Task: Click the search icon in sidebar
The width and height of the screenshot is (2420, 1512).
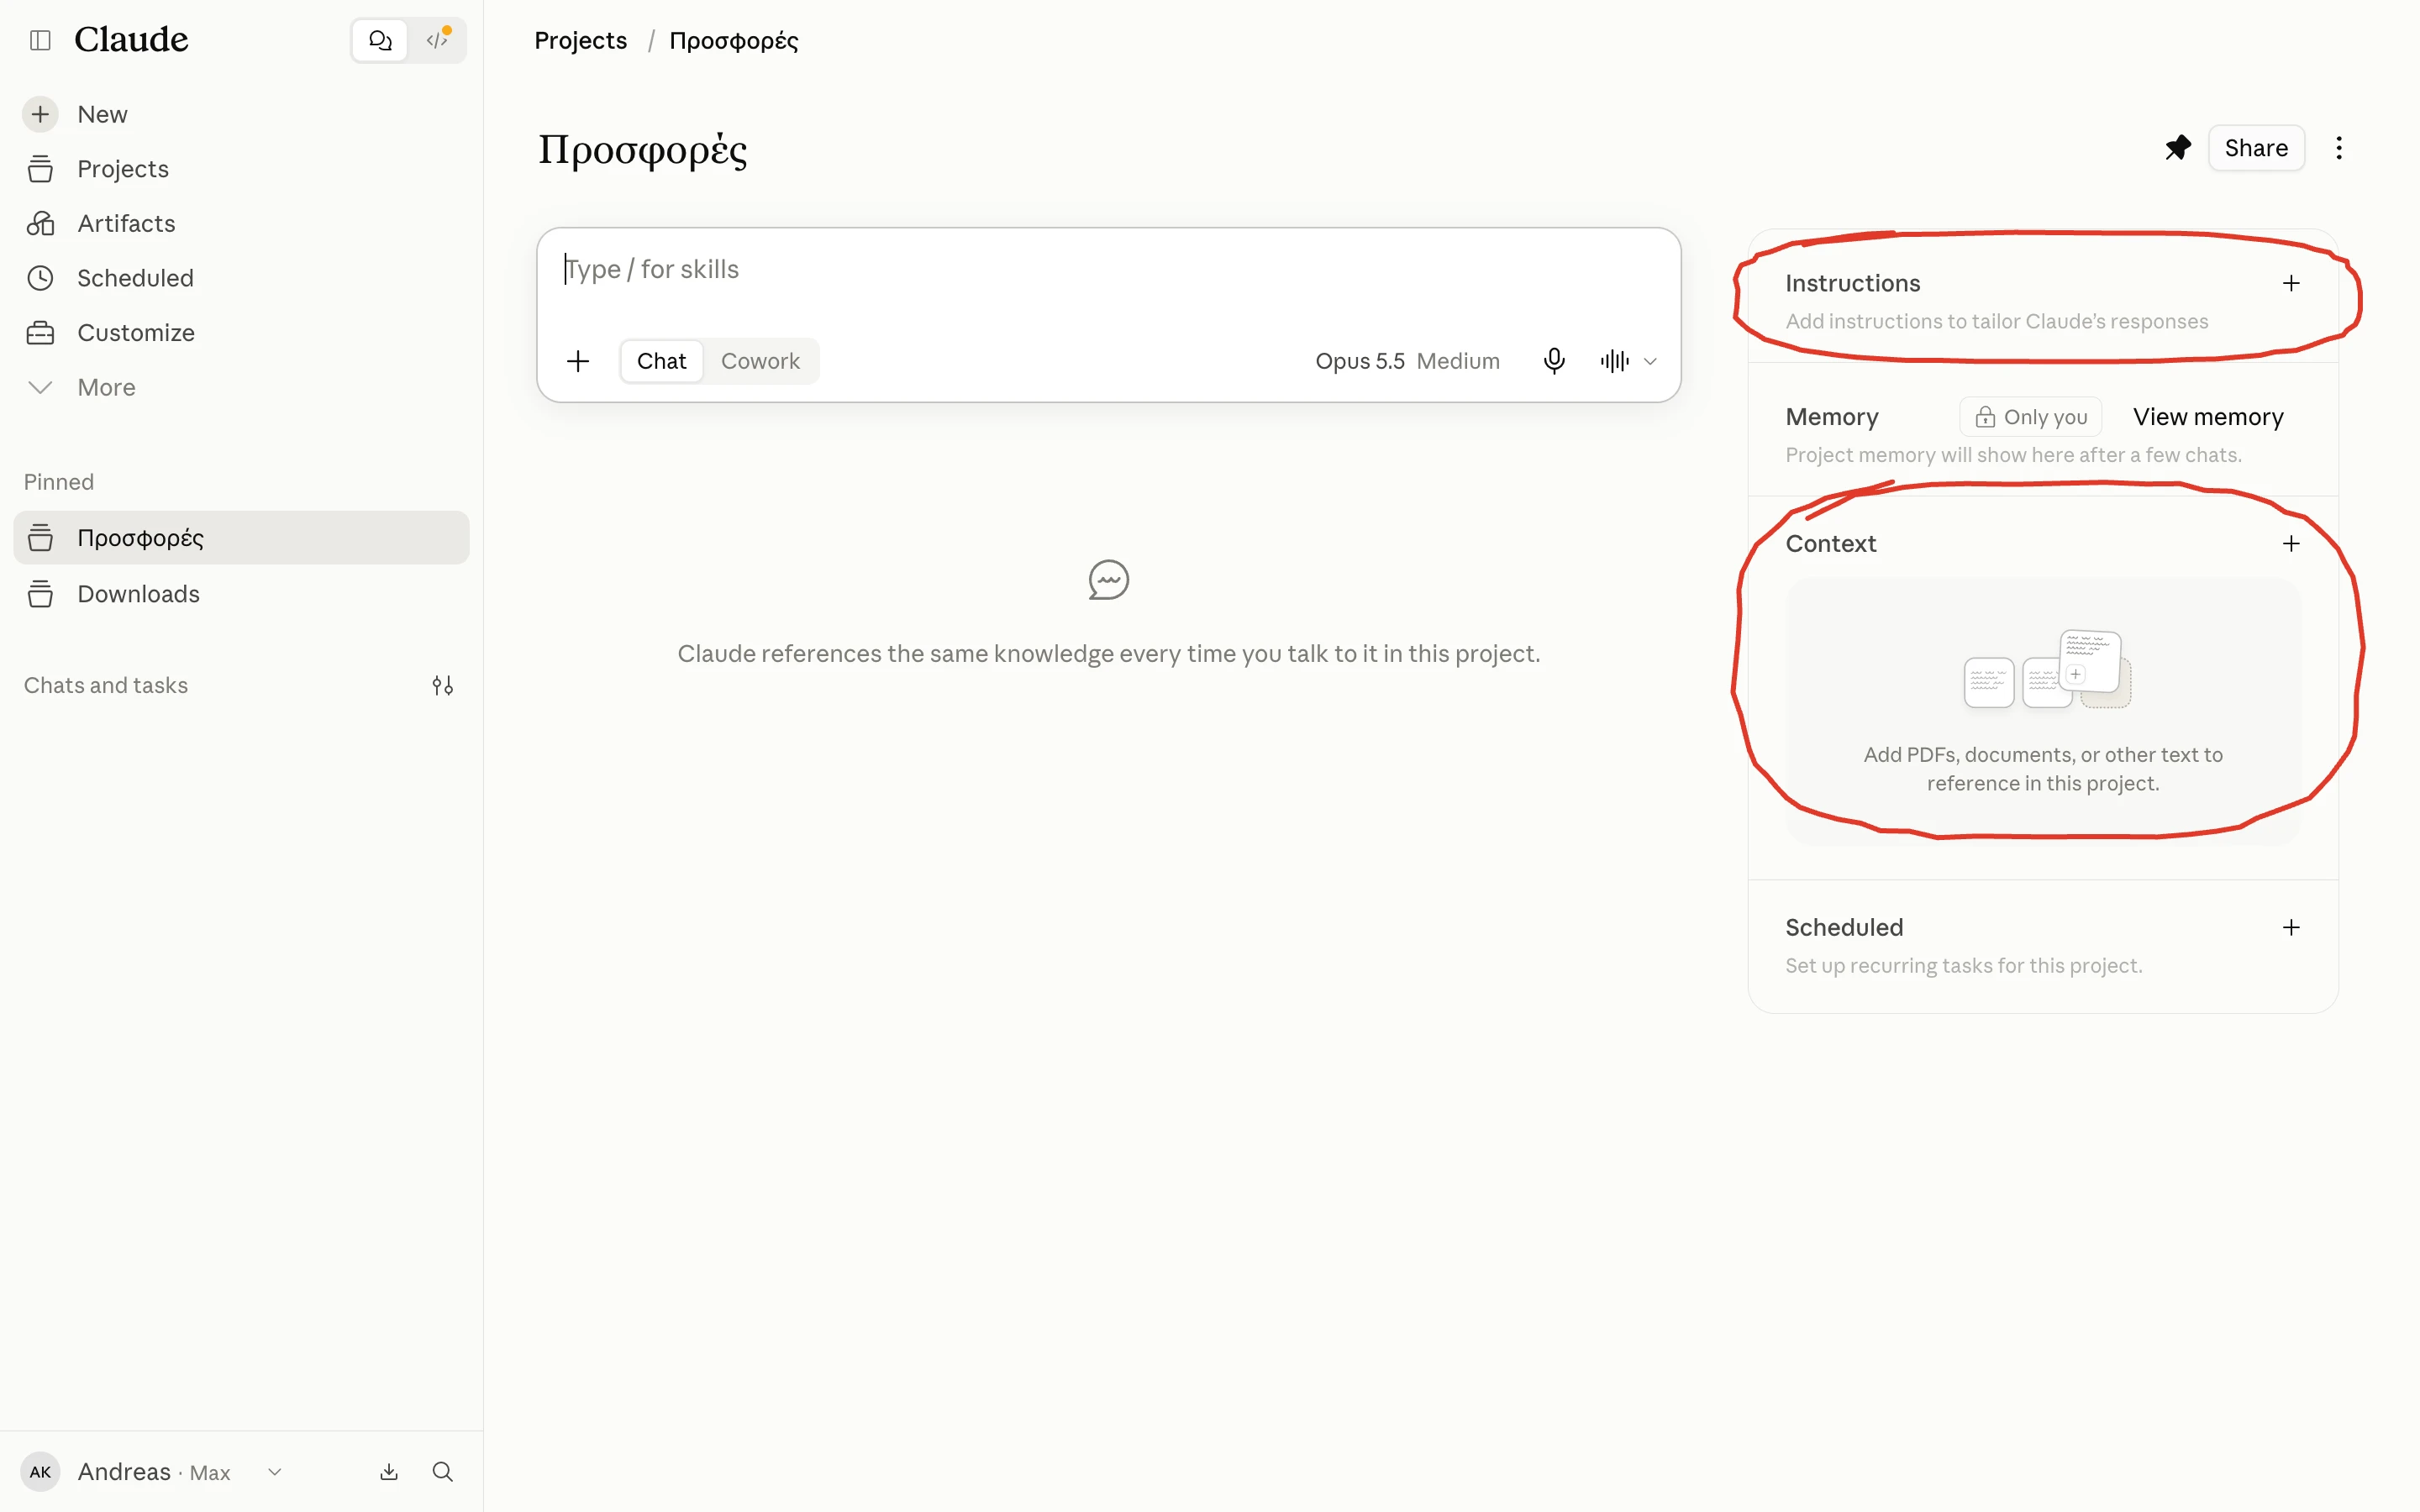Action: [443, 1472]
